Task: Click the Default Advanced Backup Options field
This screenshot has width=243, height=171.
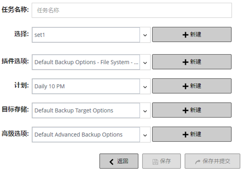Action: 86,134
